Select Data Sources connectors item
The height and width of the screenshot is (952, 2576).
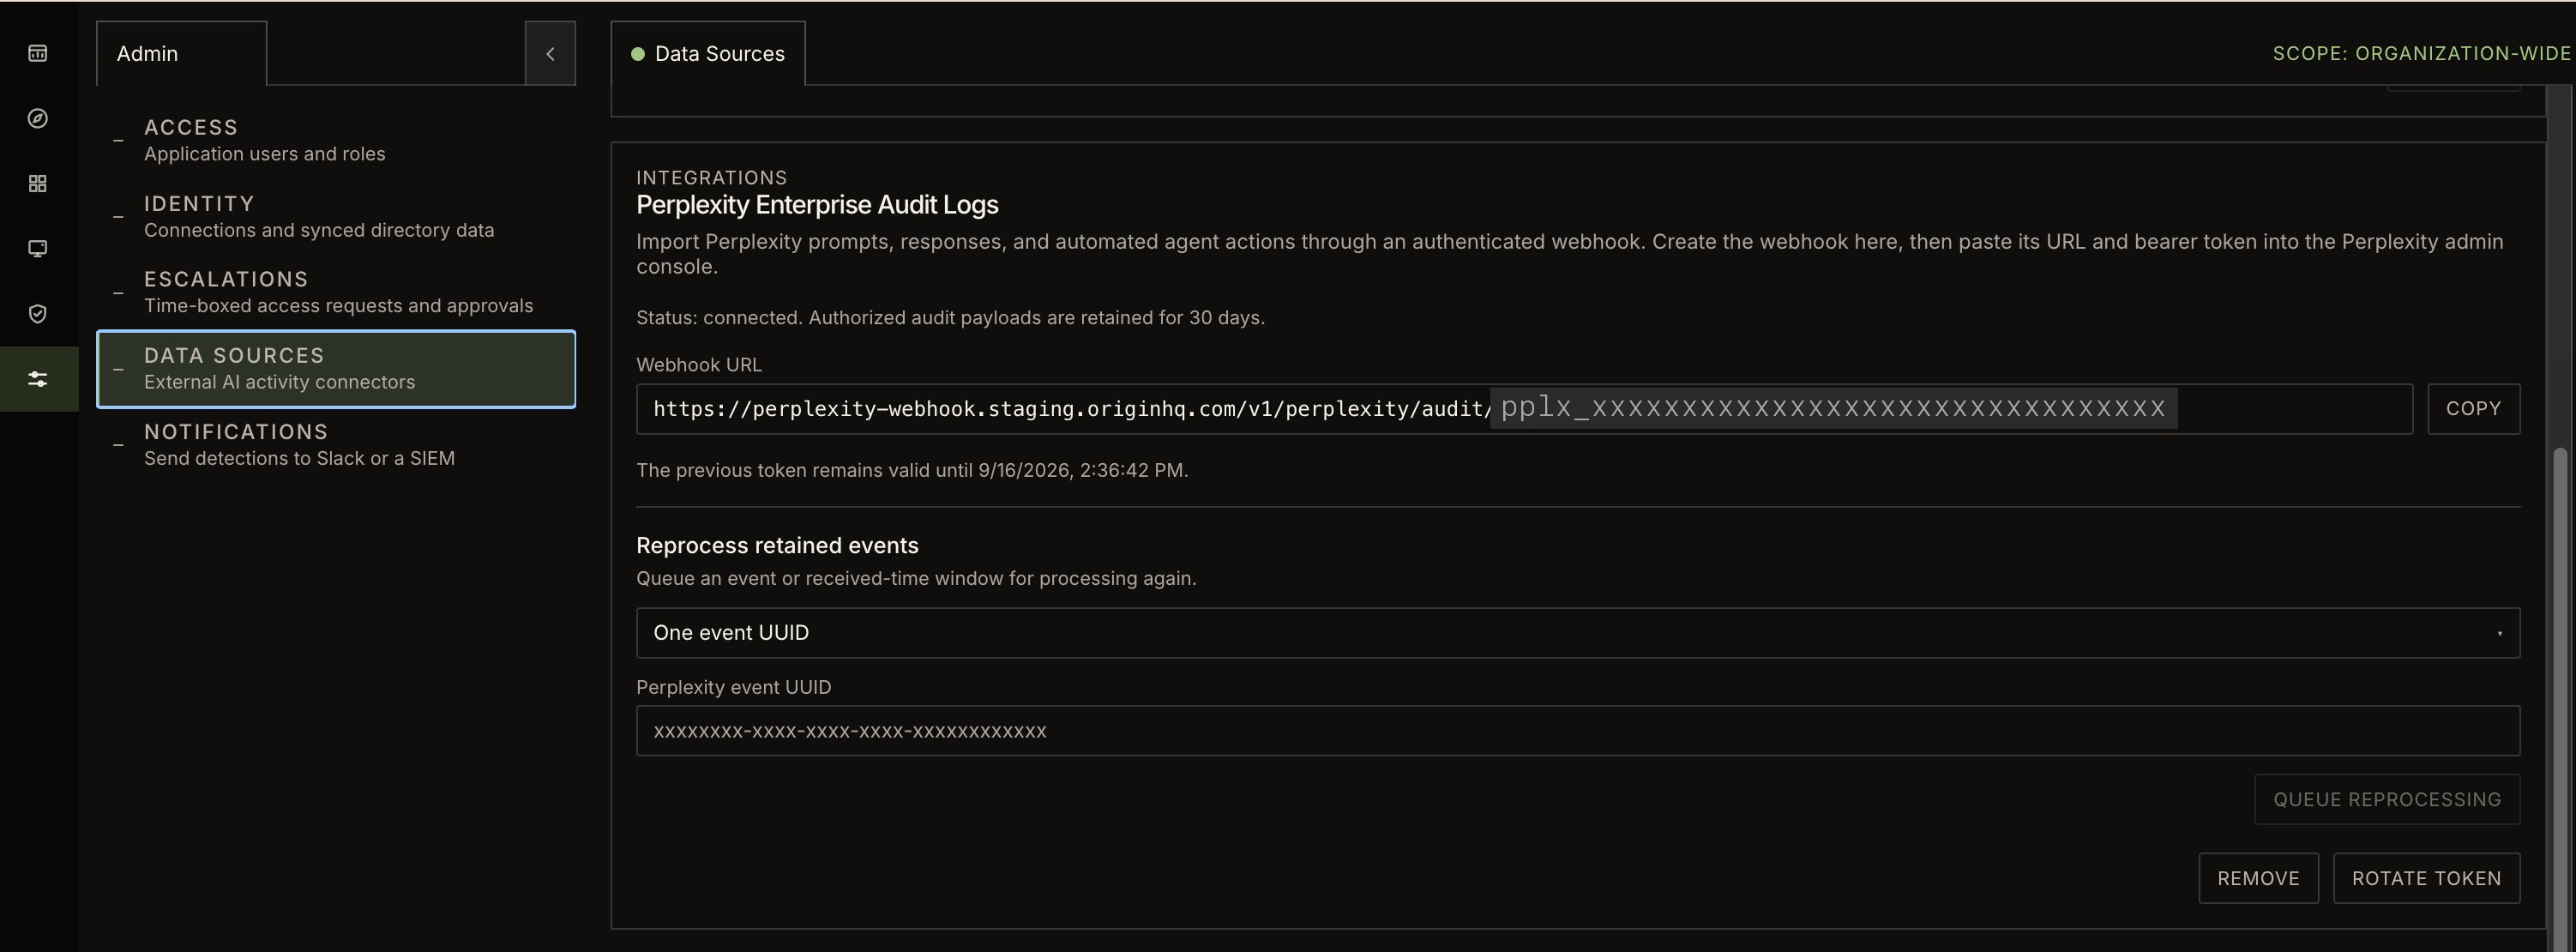(x=336, y=369)
